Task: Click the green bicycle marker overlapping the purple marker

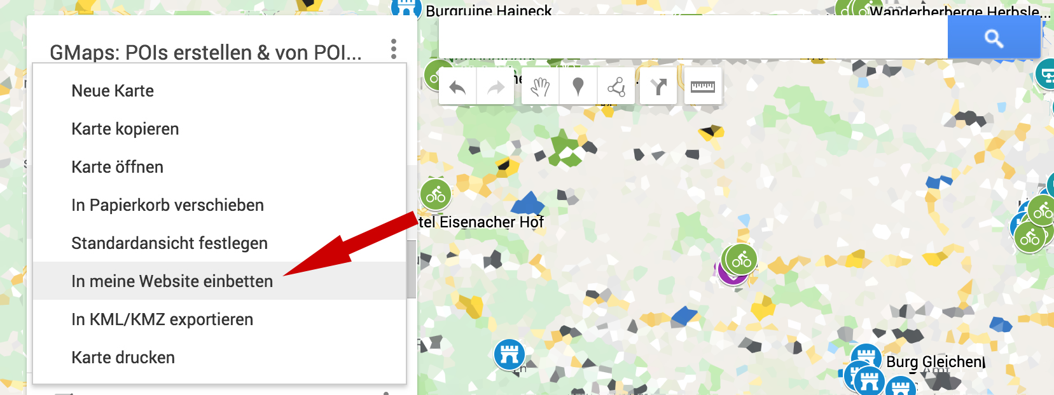Action: 742,259
